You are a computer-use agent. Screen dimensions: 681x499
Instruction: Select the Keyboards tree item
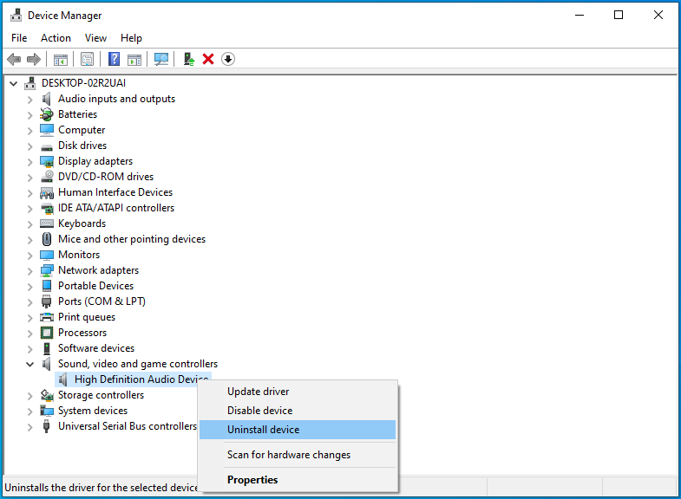click(82, 224)
